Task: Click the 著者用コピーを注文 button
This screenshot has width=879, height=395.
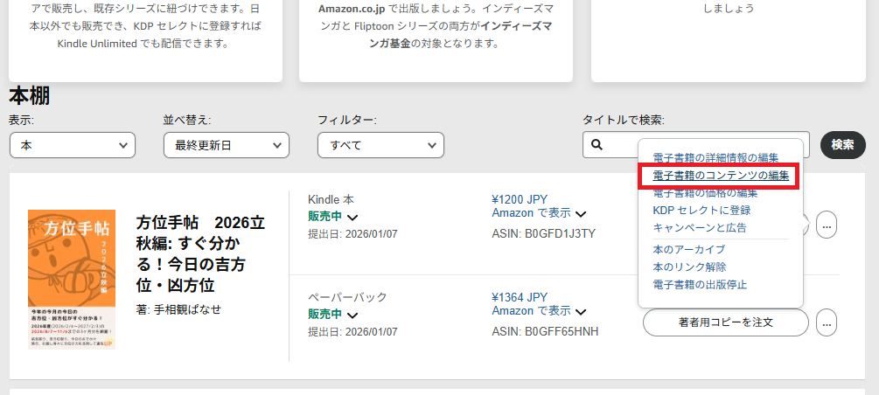Action: point(725,322)
